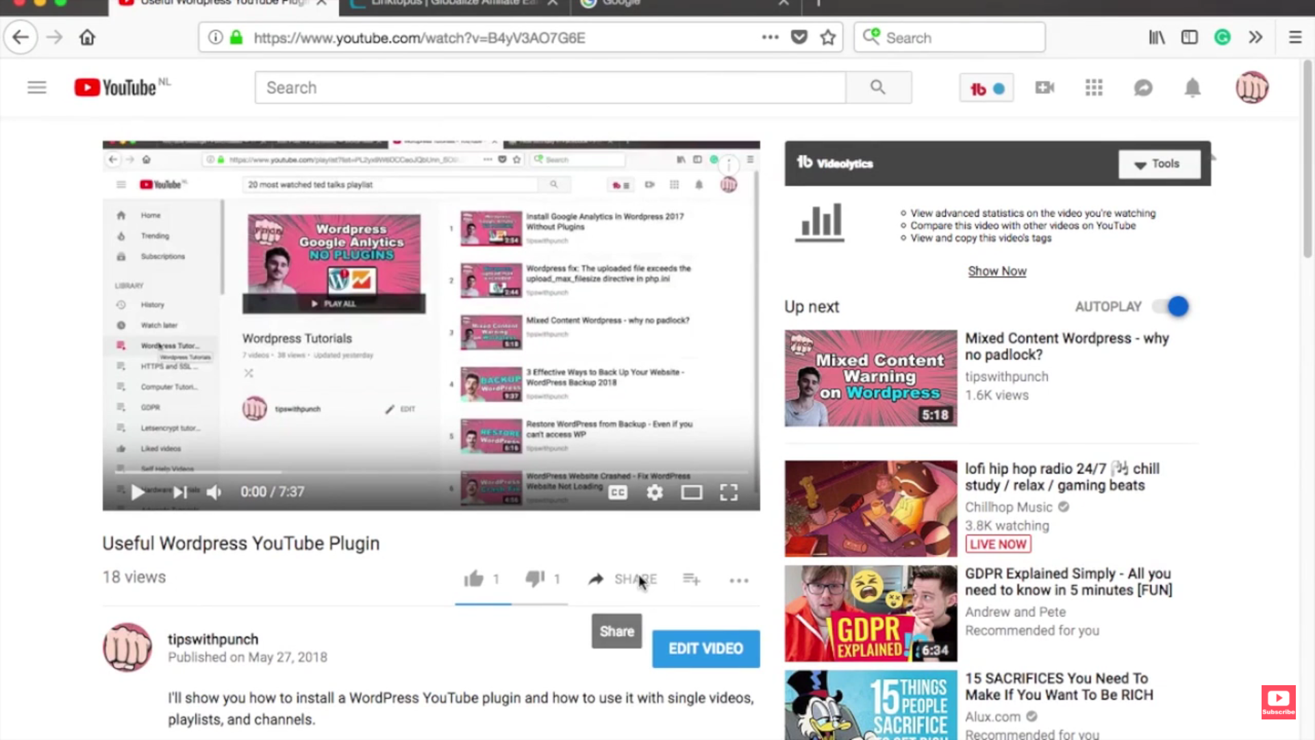Screen dimensions: 1315x740
Task: Open the Firefox library icon
Action: pyautogui.click(x=1157, y=37)
